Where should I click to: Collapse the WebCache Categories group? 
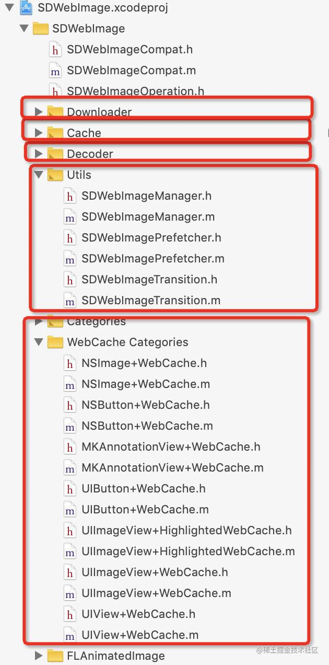coord(38,342)
